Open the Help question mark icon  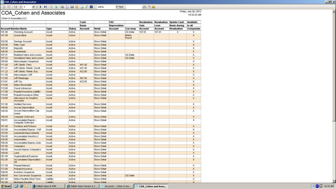91,7
